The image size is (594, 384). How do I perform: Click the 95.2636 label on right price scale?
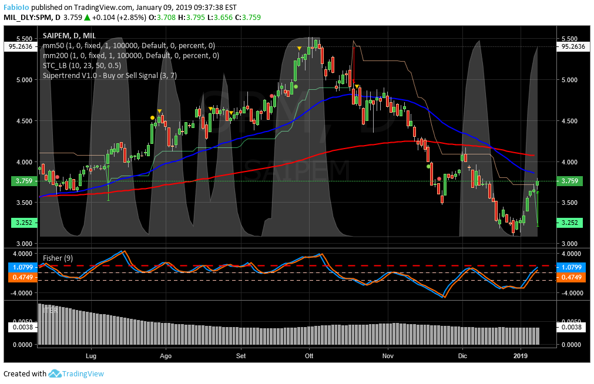tap(573, 46)
